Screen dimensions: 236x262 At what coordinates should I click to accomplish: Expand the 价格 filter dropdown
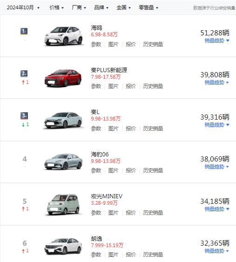57,7
